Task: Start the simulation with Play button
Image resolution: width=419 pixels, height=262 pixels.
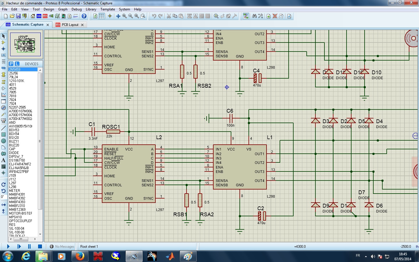Action: [8, 246]
